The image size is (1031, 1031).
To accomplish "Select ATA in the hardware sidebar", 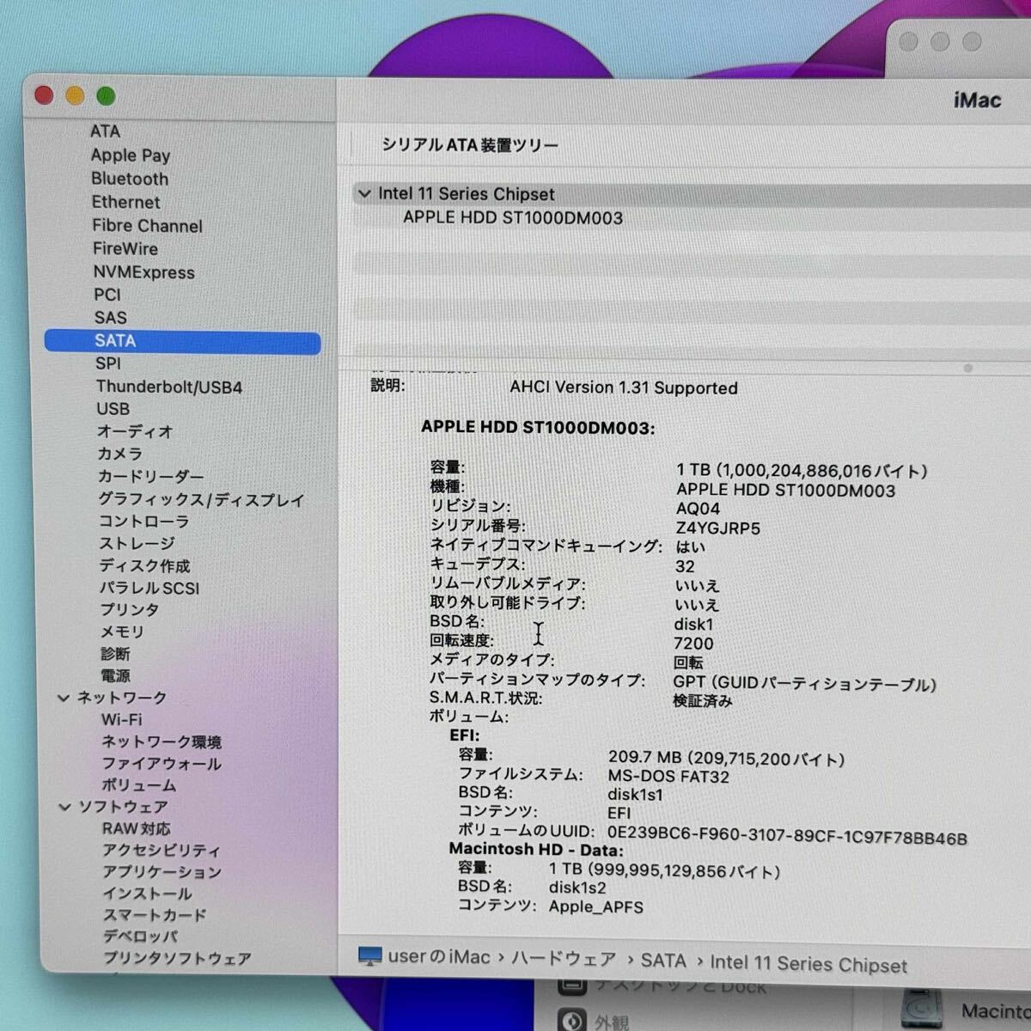I will (x=105, y=131).
